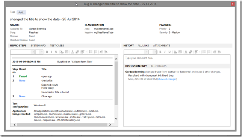Open the Test Cases tab

coord(57,46)
